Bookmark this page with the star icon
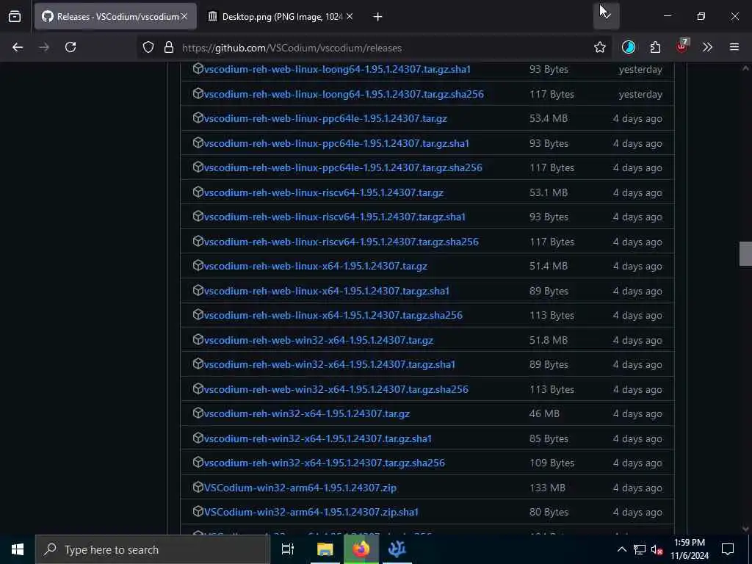This screenshot has width=752, height=564. (x=600, y=47)
